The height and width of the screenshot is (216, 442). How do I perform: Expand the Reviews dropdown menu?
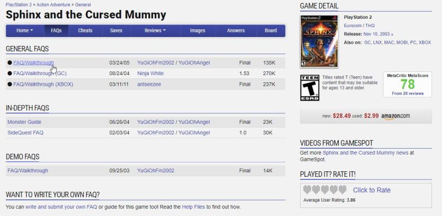point(155,30)
